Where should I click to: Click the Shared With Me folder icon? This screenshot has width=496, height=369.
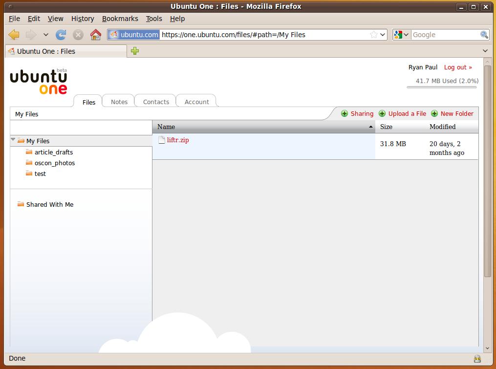click(21, 204)
